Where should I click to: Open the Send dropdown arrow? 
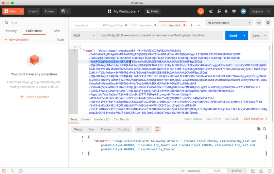coord(244,35)
